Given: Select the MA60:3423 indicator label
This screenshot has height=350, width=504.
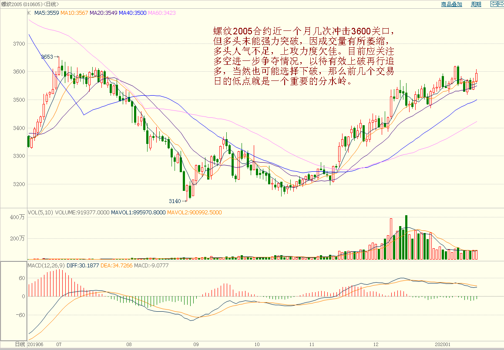Looking at the screenshot, I should (161, 13).
